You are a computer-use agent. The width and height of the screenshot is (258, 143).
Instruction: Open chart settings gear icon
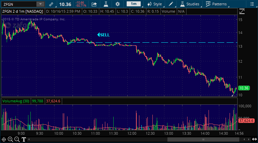click(118, 4)
